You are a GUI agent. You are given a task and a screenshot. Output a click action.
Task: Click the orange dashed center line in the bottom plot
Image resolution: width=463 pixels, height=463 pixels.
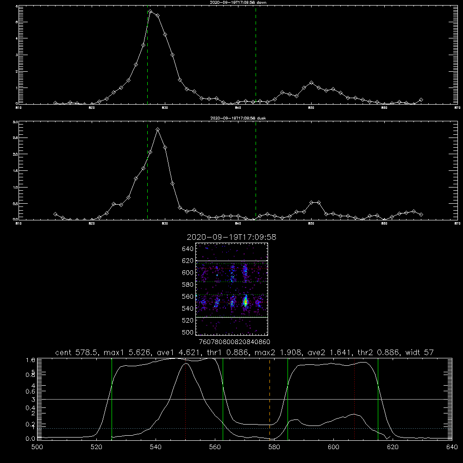click(x=269, y=399)
